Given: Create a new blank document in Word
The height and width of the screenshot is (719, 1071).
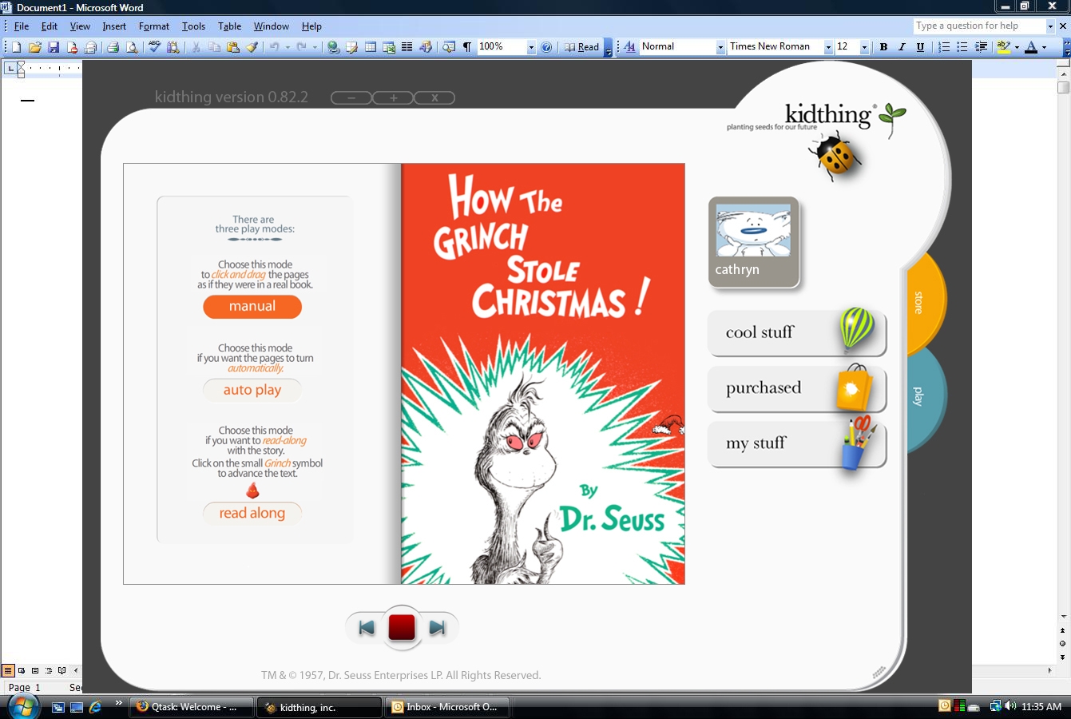Looking at the screenshot, I should (x=16, y=47).
